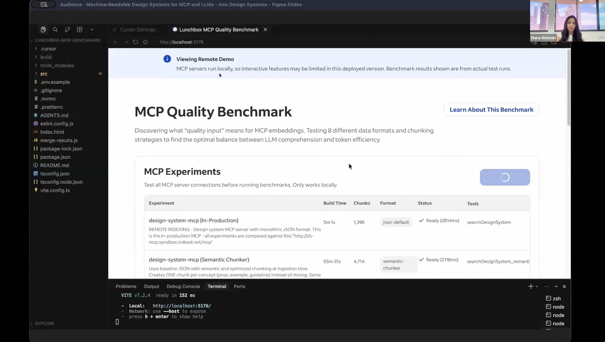Open the .env.example file

point(55,82)
